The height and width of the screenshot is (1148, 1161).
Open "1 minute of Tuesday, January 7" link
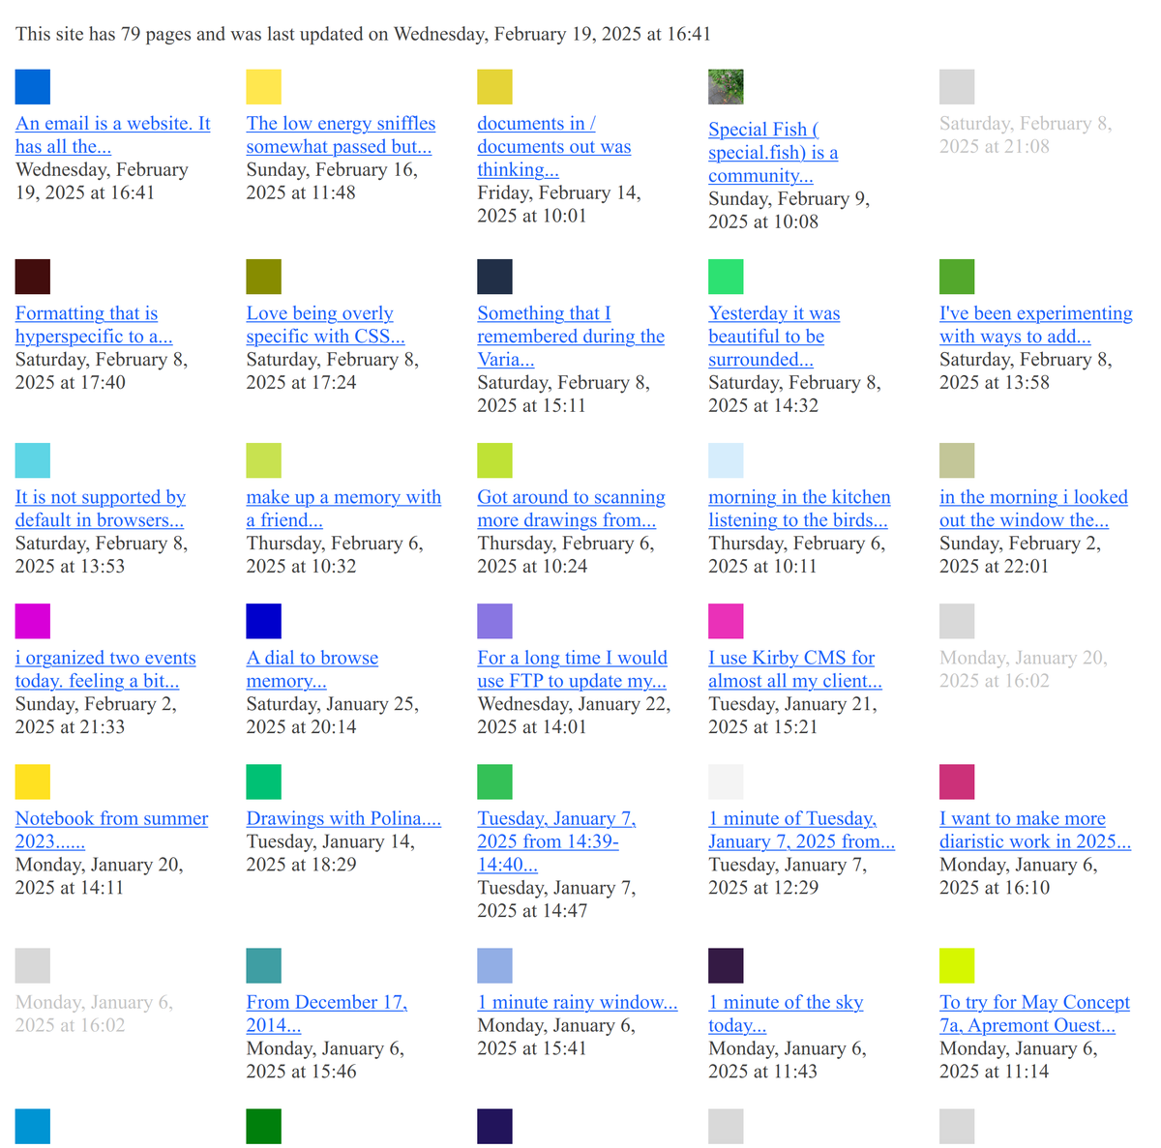tap(801, 830)
